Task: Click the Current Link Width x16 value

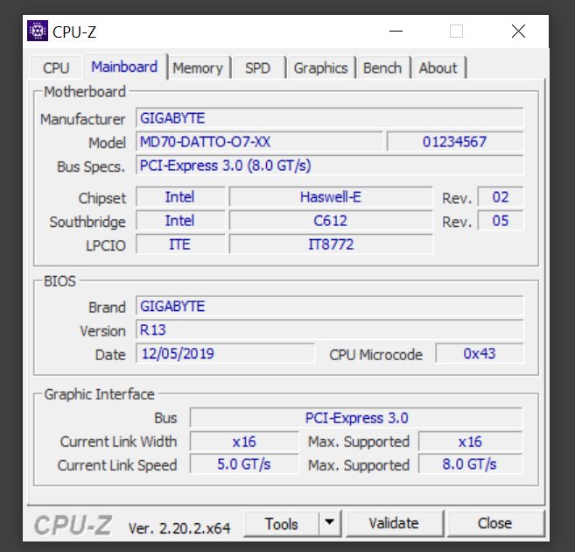Action: pyautogui.click(x=244, y=442)
